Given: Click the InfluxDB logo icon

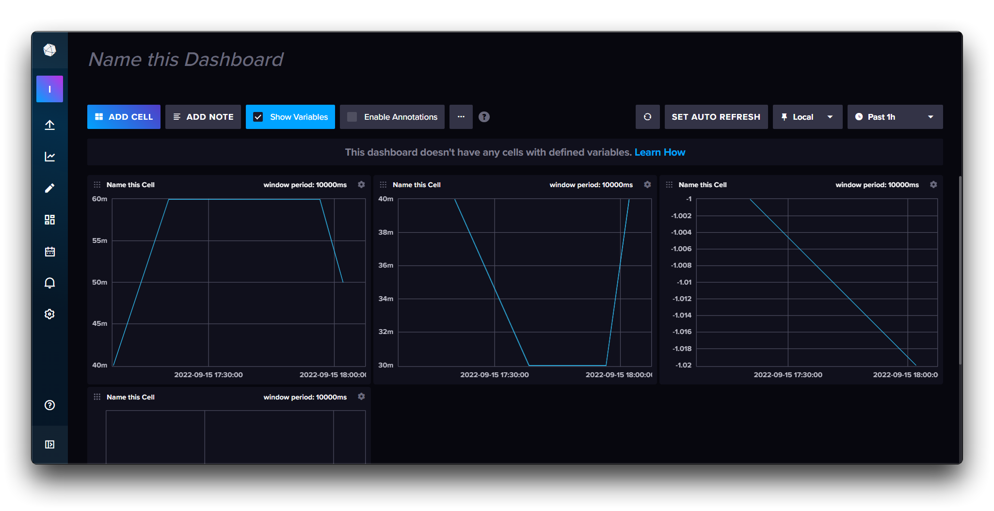Looking at the screenshot, I should click(x=49, y=50).
